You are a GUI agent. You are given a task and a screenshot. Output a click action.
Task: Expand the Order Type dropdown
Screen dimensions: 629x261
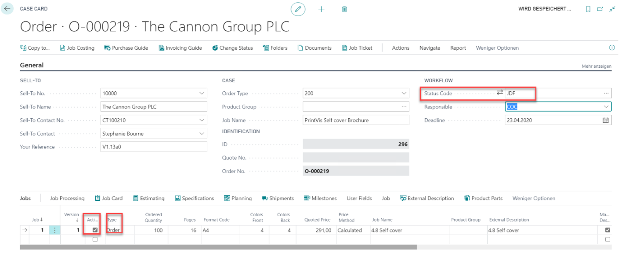[x=404, y=93]
